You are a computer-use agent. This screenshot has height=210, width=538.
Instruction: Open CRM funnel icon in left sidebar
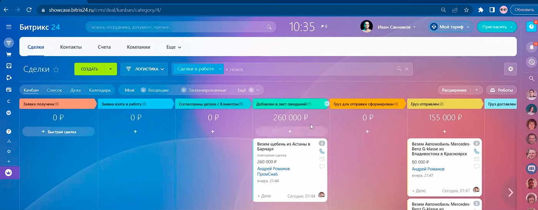8,43
